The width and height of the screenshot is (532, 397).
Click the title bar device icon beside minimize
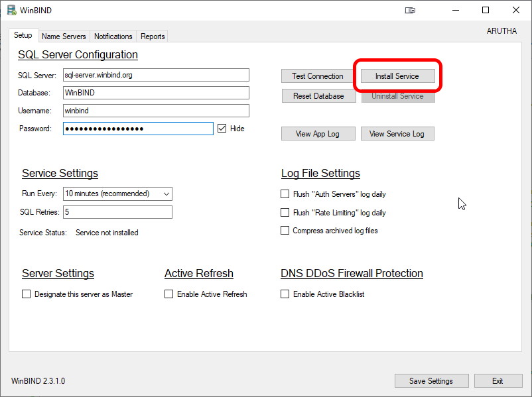tap(410, 11)
